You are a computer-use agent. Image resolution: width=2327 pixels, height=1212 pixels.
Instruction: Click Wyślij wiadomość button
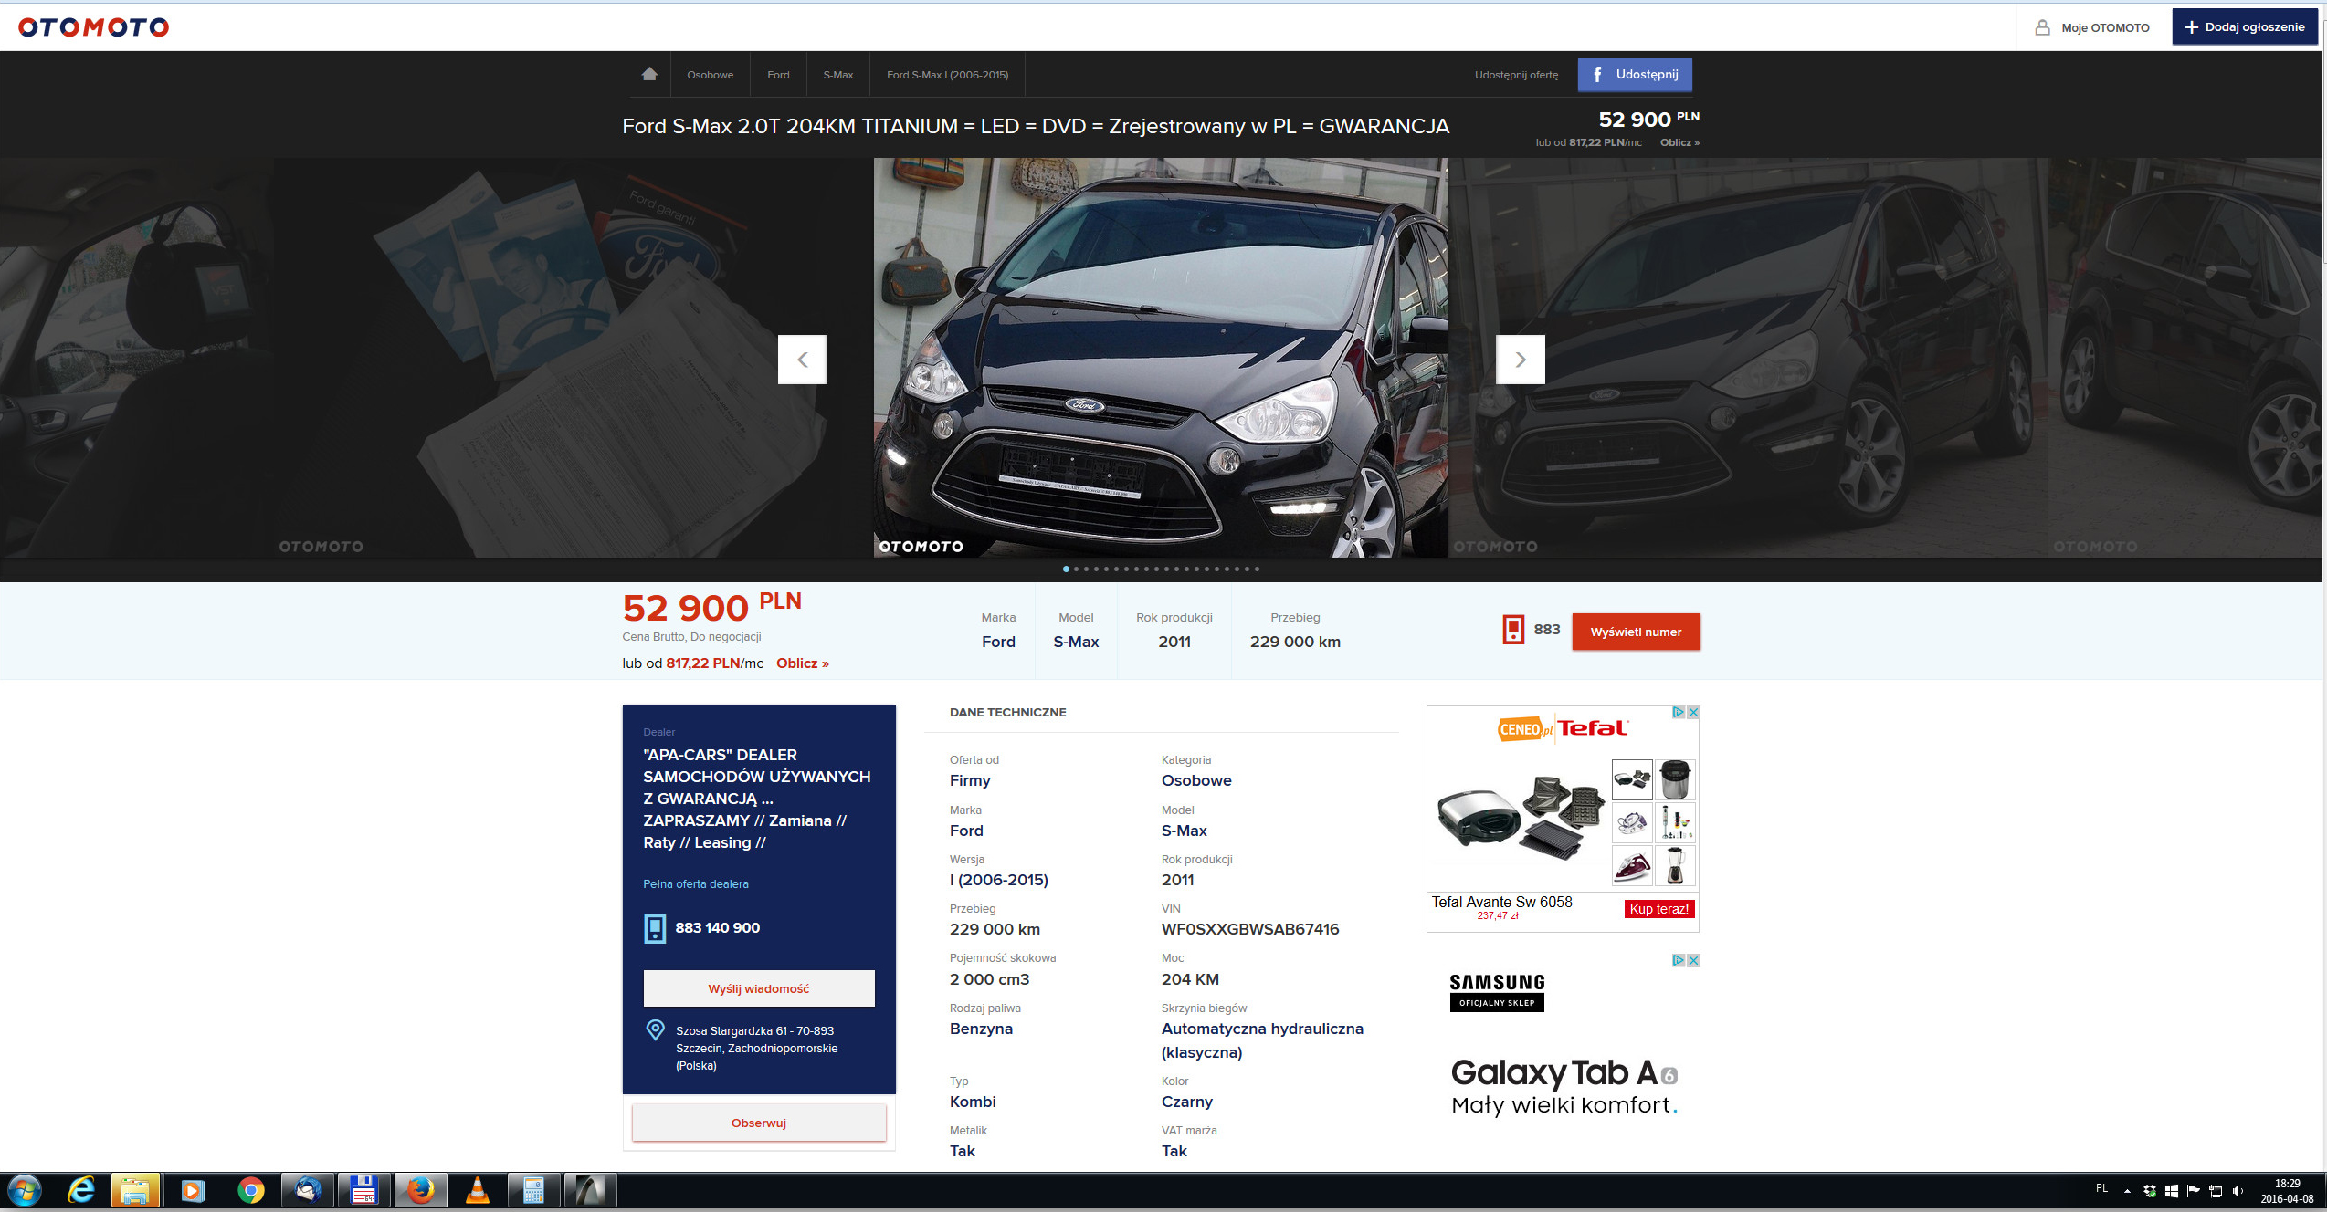[758, 988]
